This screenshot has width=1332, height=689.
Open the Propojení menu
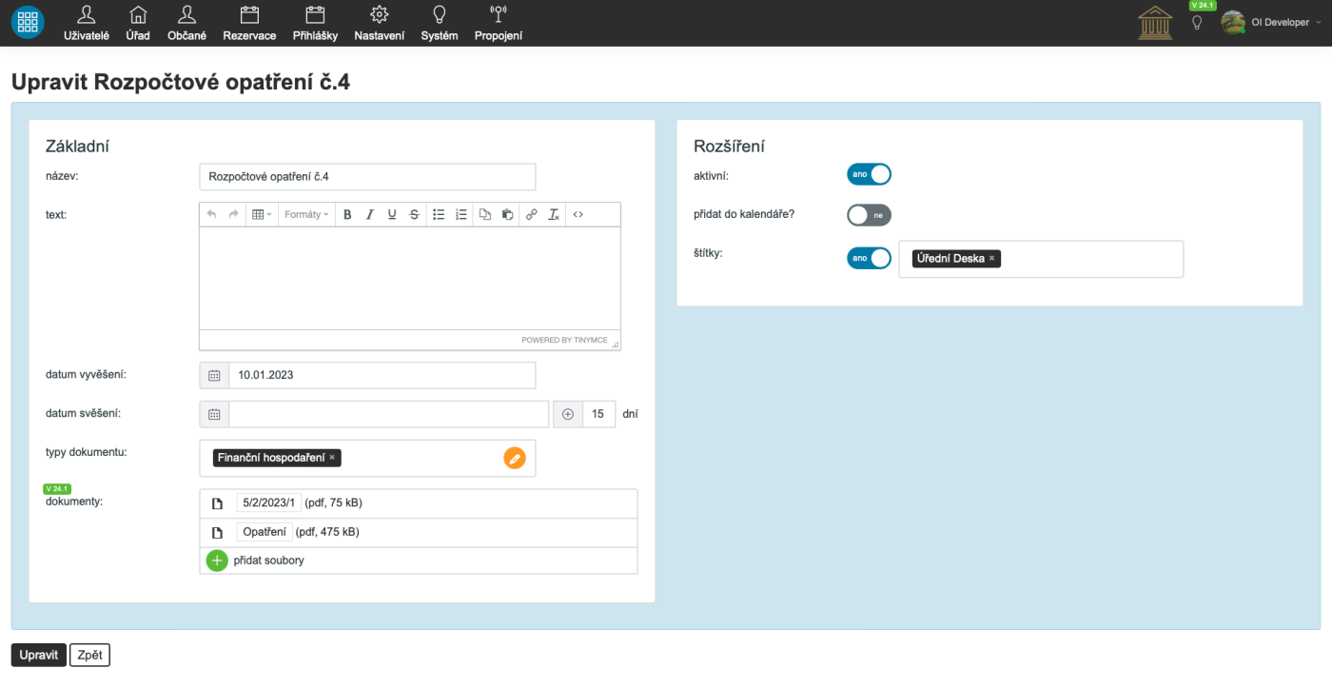tap(498, 23)
